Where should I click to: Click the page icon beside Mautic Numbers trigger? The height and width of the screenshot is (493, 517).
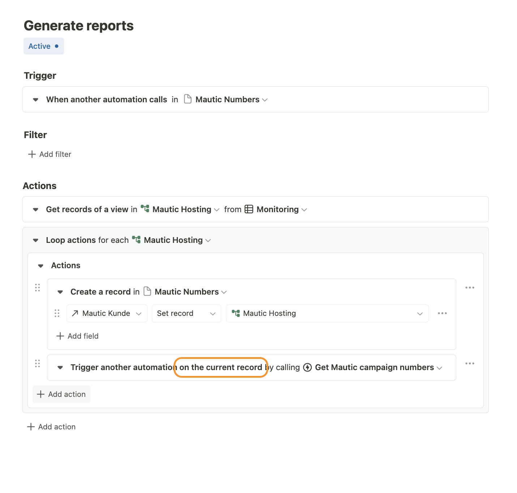188,99
